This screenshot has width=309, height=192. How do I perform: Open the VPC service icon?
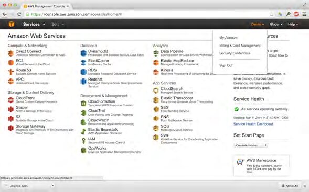[11, 81]
